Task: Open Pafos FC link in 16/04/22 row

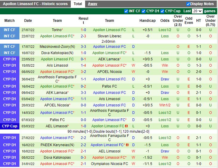Action: [x=109, y=86]
